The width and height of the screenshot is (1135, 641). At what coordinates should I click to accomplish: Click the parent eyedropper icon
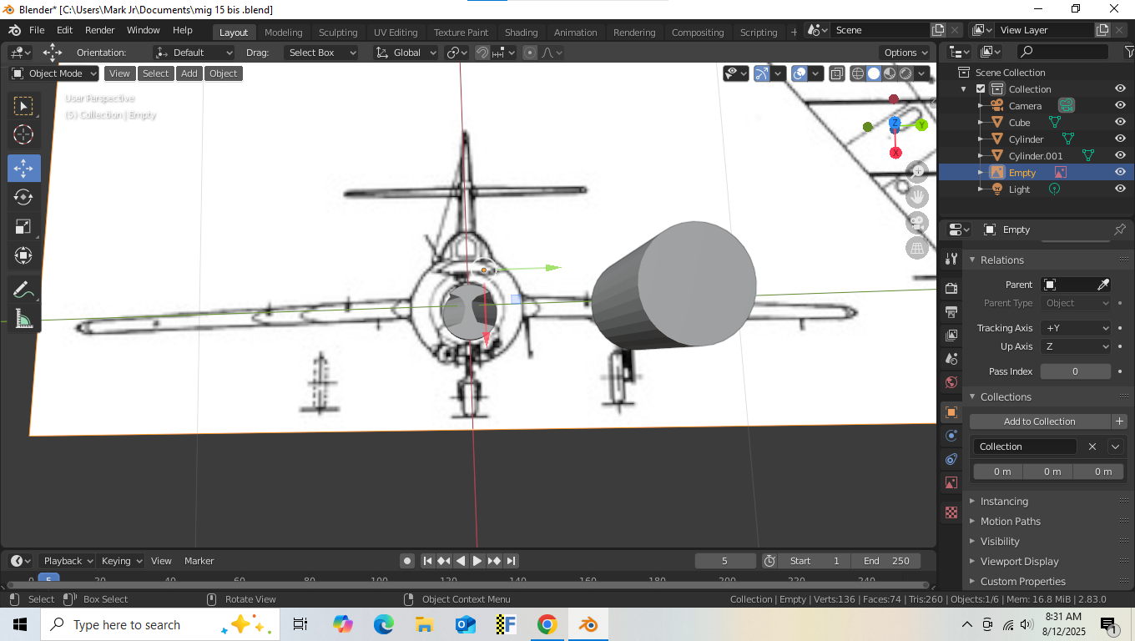click(x=1102, y=285)
